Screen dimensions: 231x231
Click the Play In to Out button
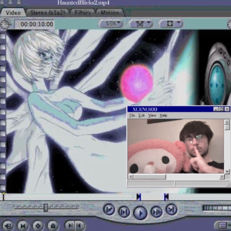click(124, 212)
